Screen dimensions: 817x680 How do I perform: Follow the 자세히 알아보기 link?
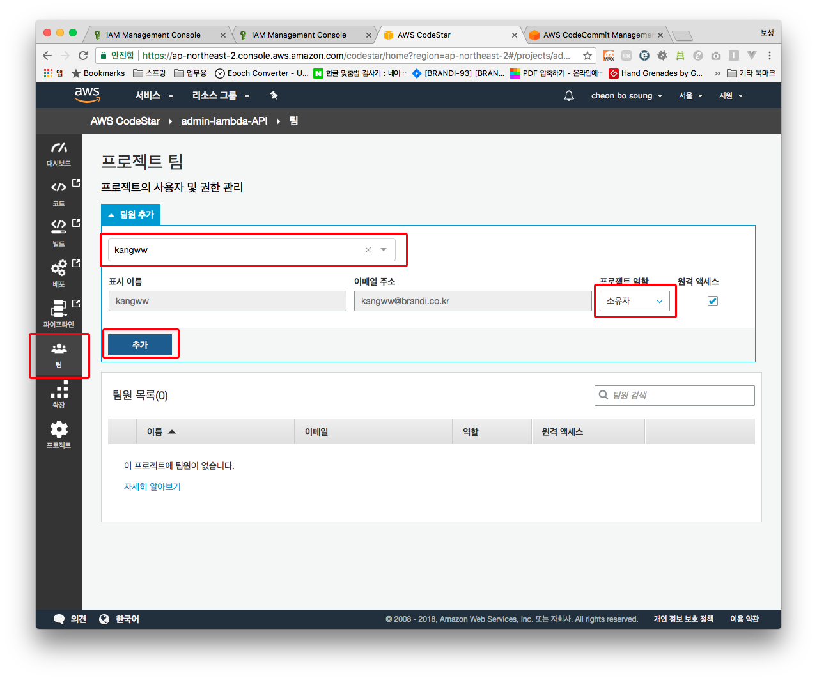point(152,487)
